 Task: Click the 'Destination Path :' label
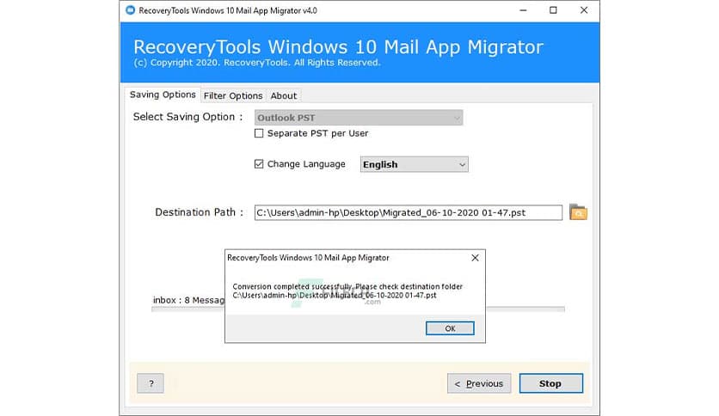[x=199, y=212]
